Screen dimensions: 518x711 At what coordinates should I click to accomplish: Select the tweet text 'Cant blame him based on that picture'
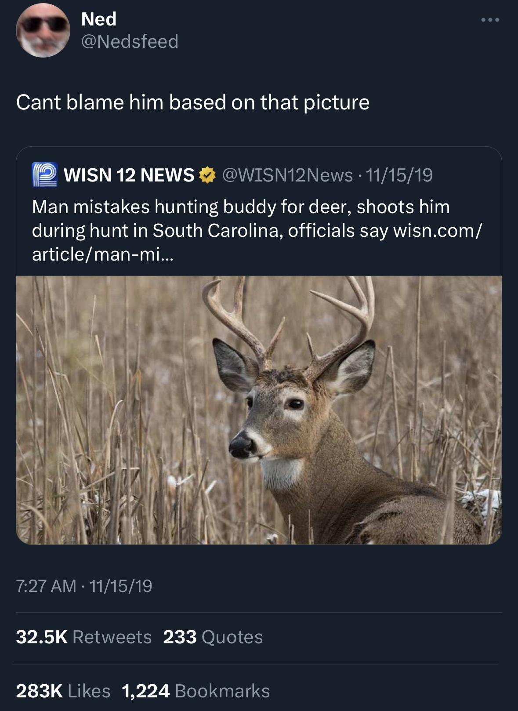click(194, 102)
